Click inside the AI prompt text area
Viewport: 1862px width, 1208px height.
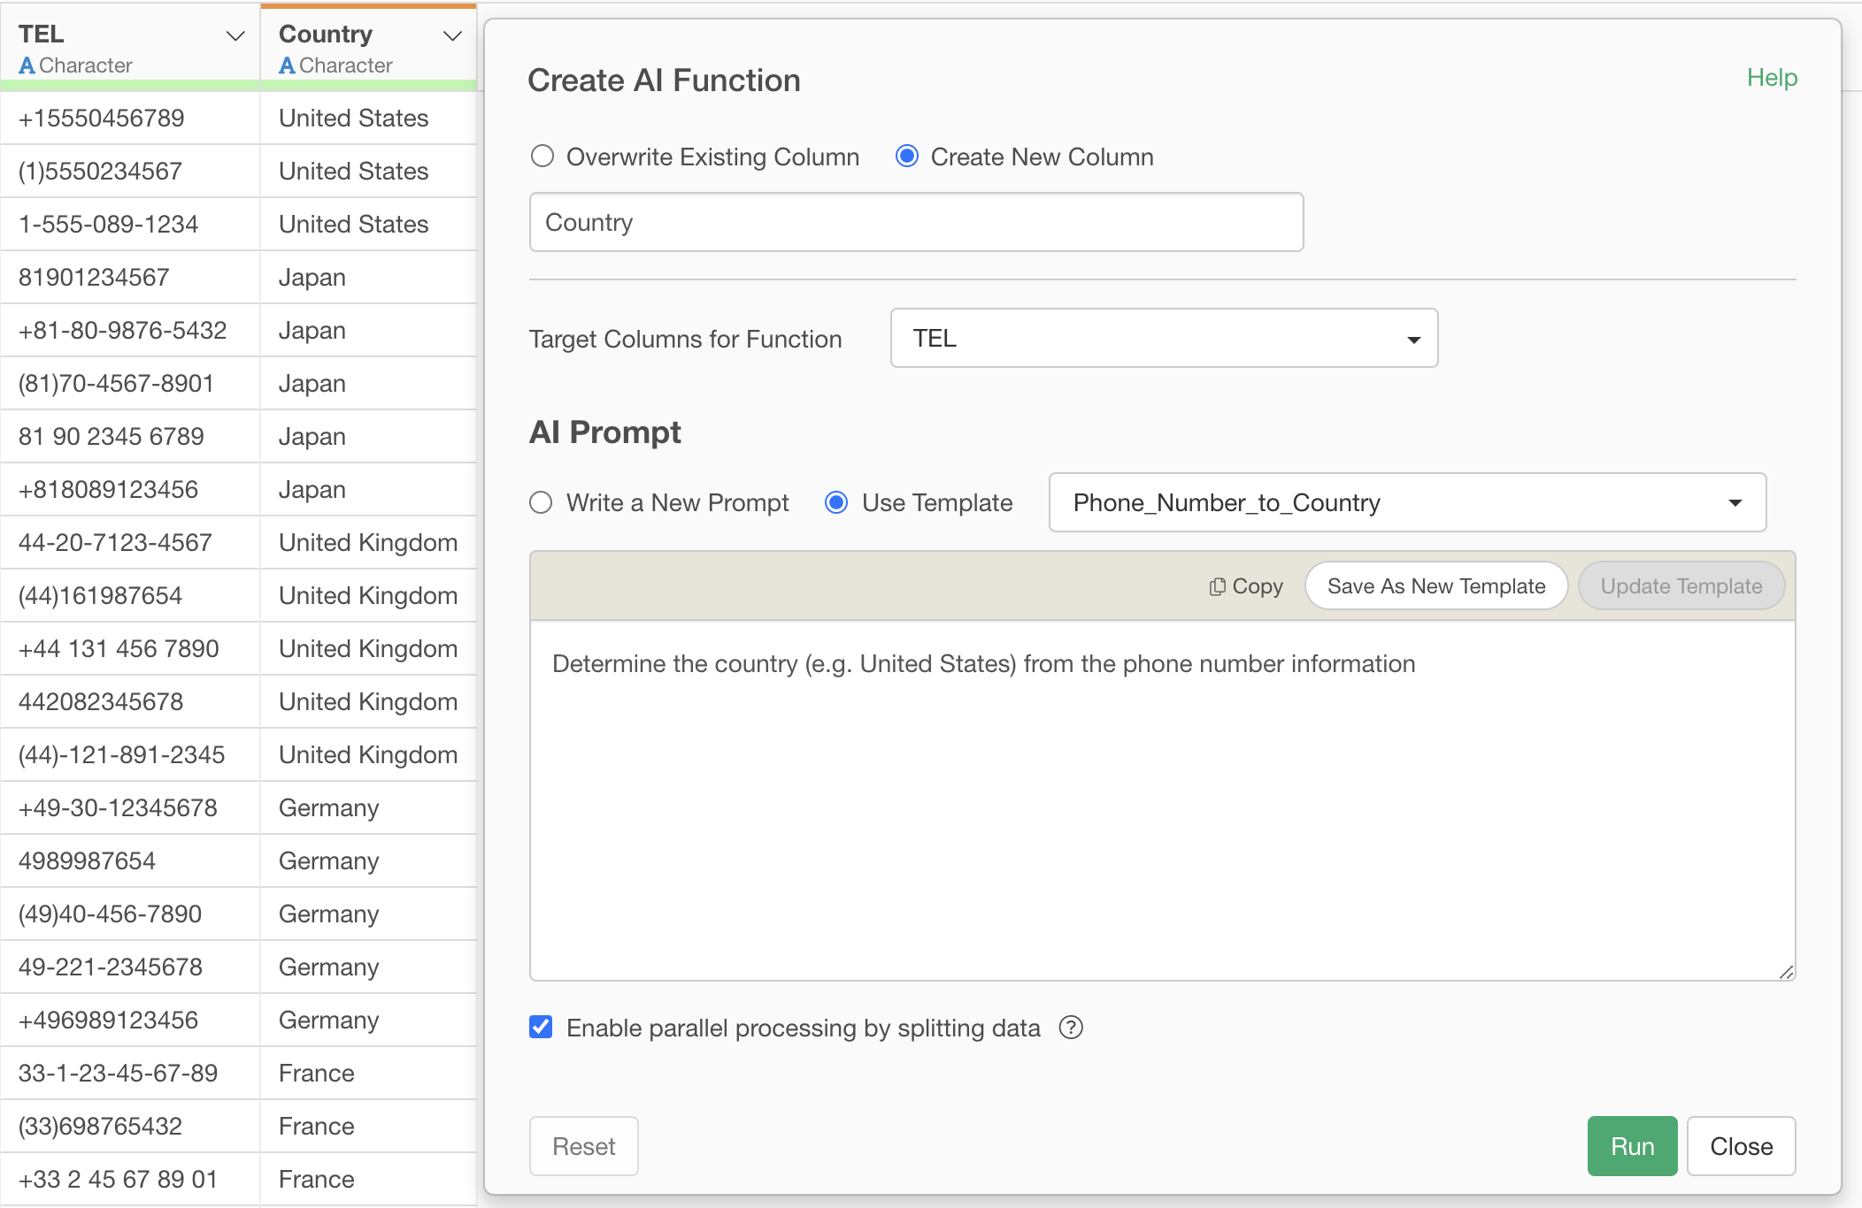click(x=1161, y=800)
